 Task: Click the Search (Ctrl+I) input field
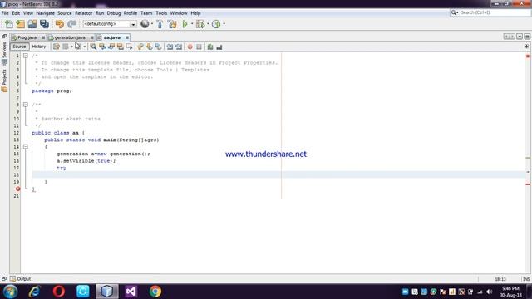[495, 12]
